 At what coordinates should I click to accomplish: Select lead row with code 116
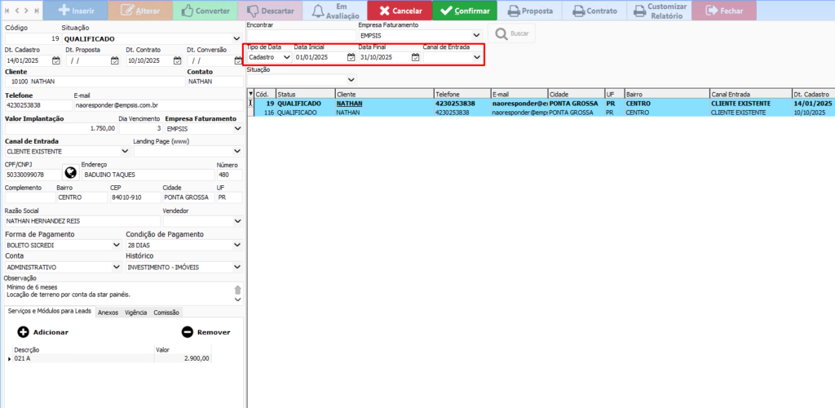(408, 113)
